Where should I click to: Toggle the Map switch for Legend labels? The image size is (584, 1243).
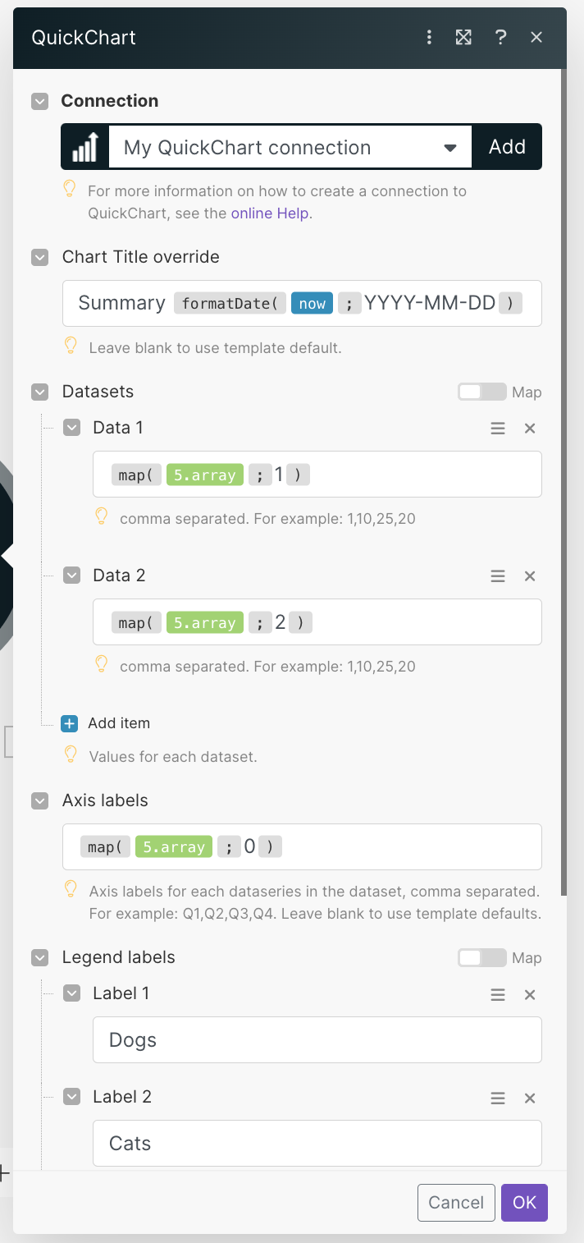[x=482, y=957]
